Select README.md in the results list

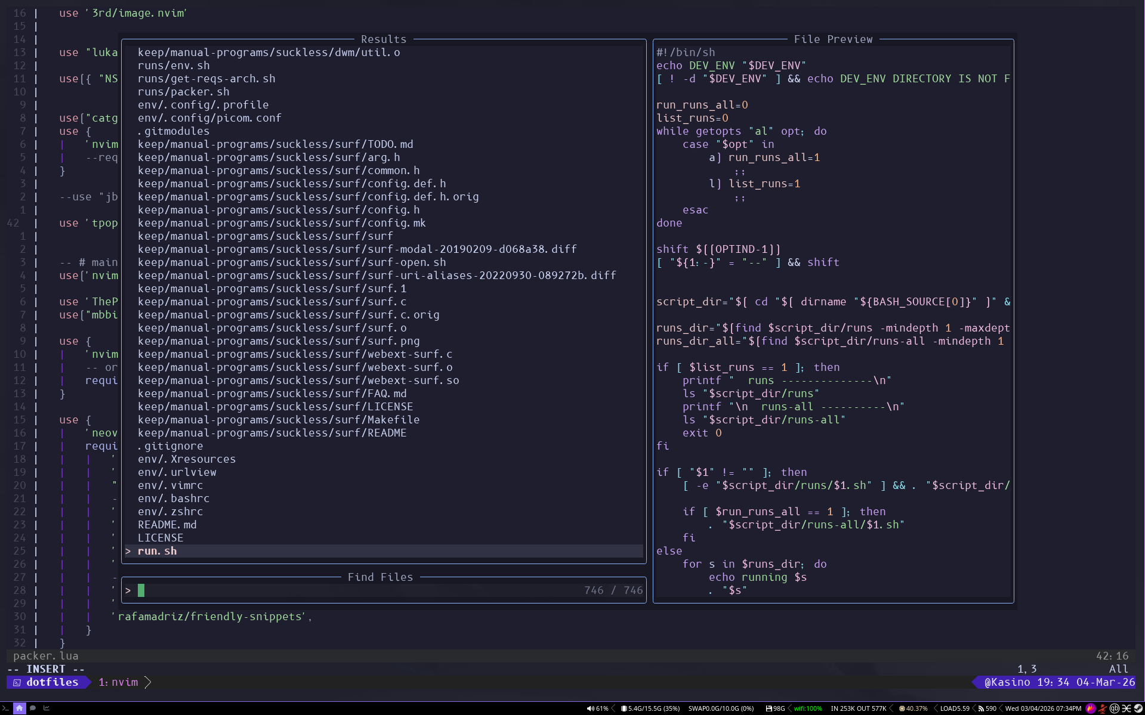click(167, 525)
